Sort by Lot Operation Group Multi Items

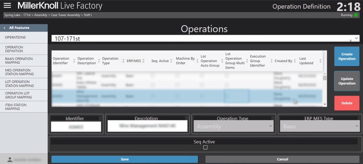pos(247,61)
